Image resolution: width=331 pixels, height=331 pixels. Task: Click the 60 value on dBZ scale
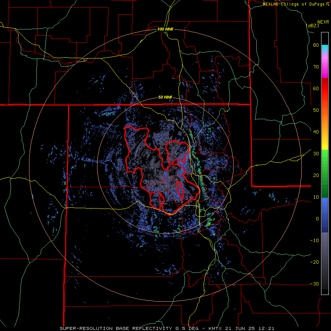(316, 88)
